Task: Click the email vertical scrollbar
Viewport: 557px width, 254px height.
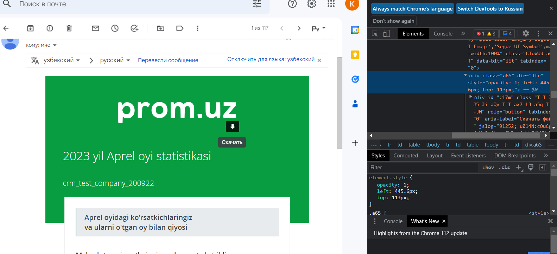Action: pyautogui.click(x=340, y=103)
